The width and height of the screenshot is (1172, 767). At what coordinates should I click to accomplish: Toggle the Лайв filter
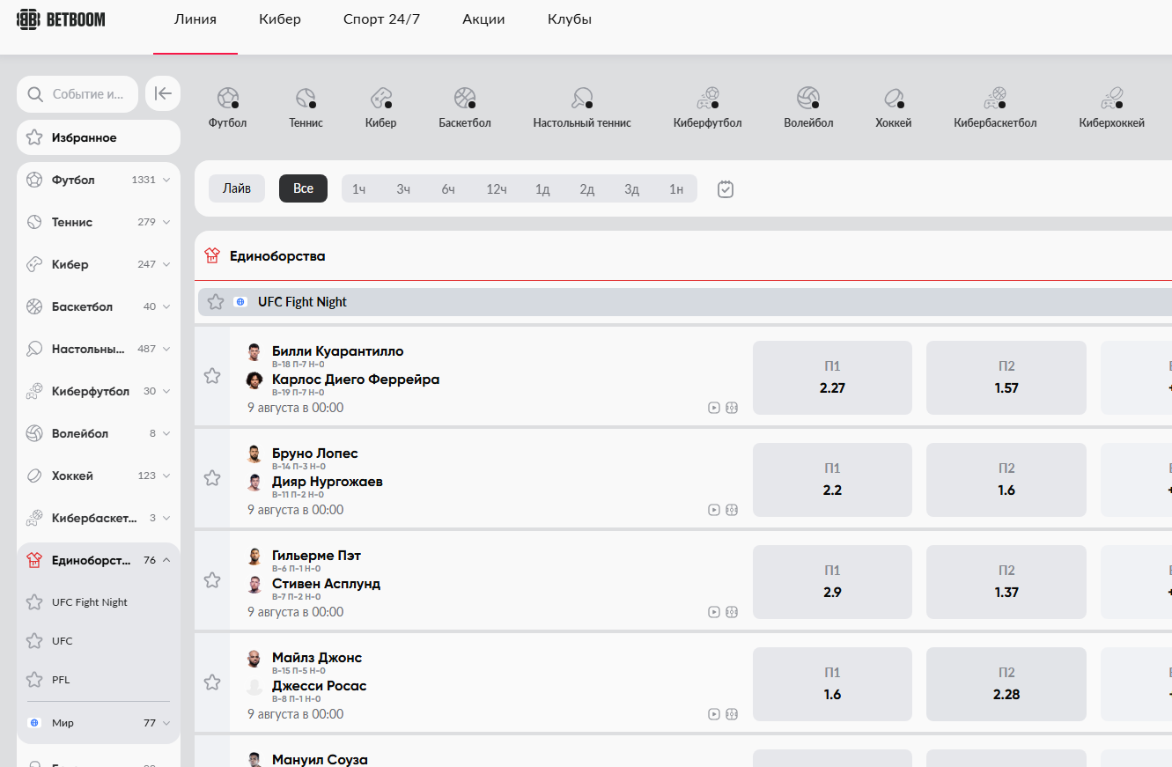pos(237,188)
